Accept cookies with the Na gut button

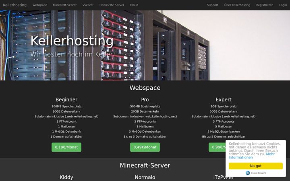point(256,166)
